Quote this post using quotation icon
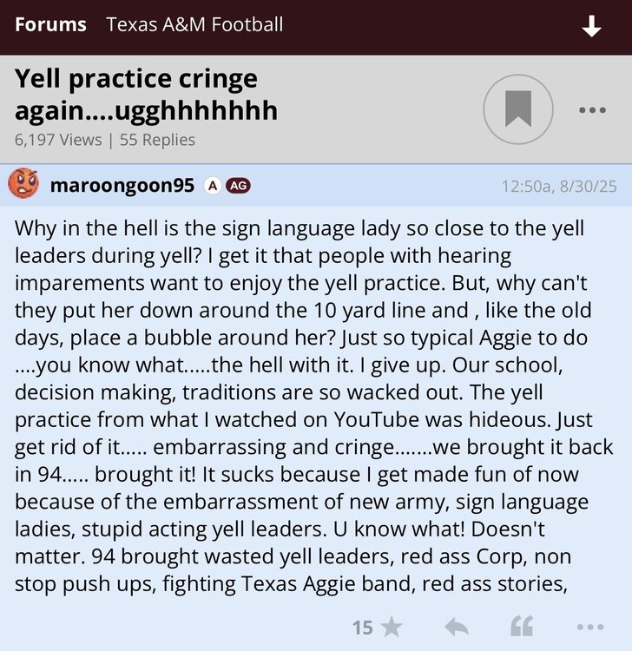The width and height of the screenshot is (632, 651). [521, 627]
